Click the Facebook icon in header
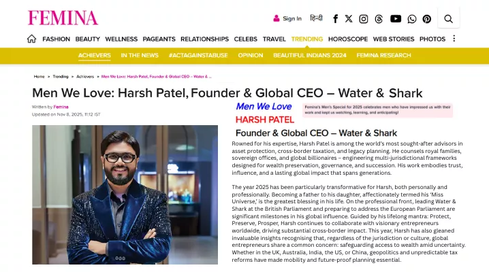The height and width of the screenshot is (272, 489). 335,19
